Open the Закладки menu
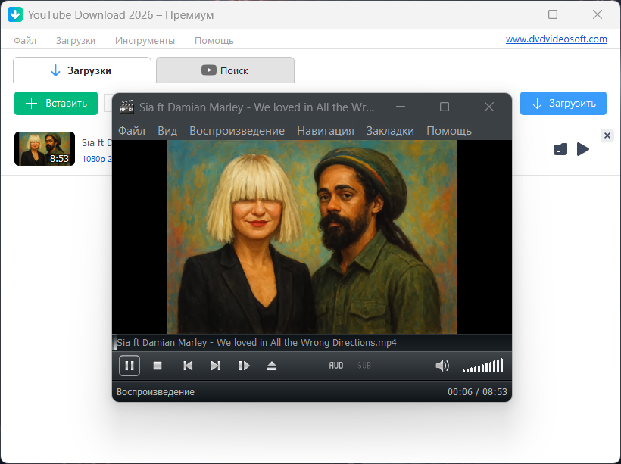This screenshot has height=464, width=621. pyautogui.click(x=390, y=131)
